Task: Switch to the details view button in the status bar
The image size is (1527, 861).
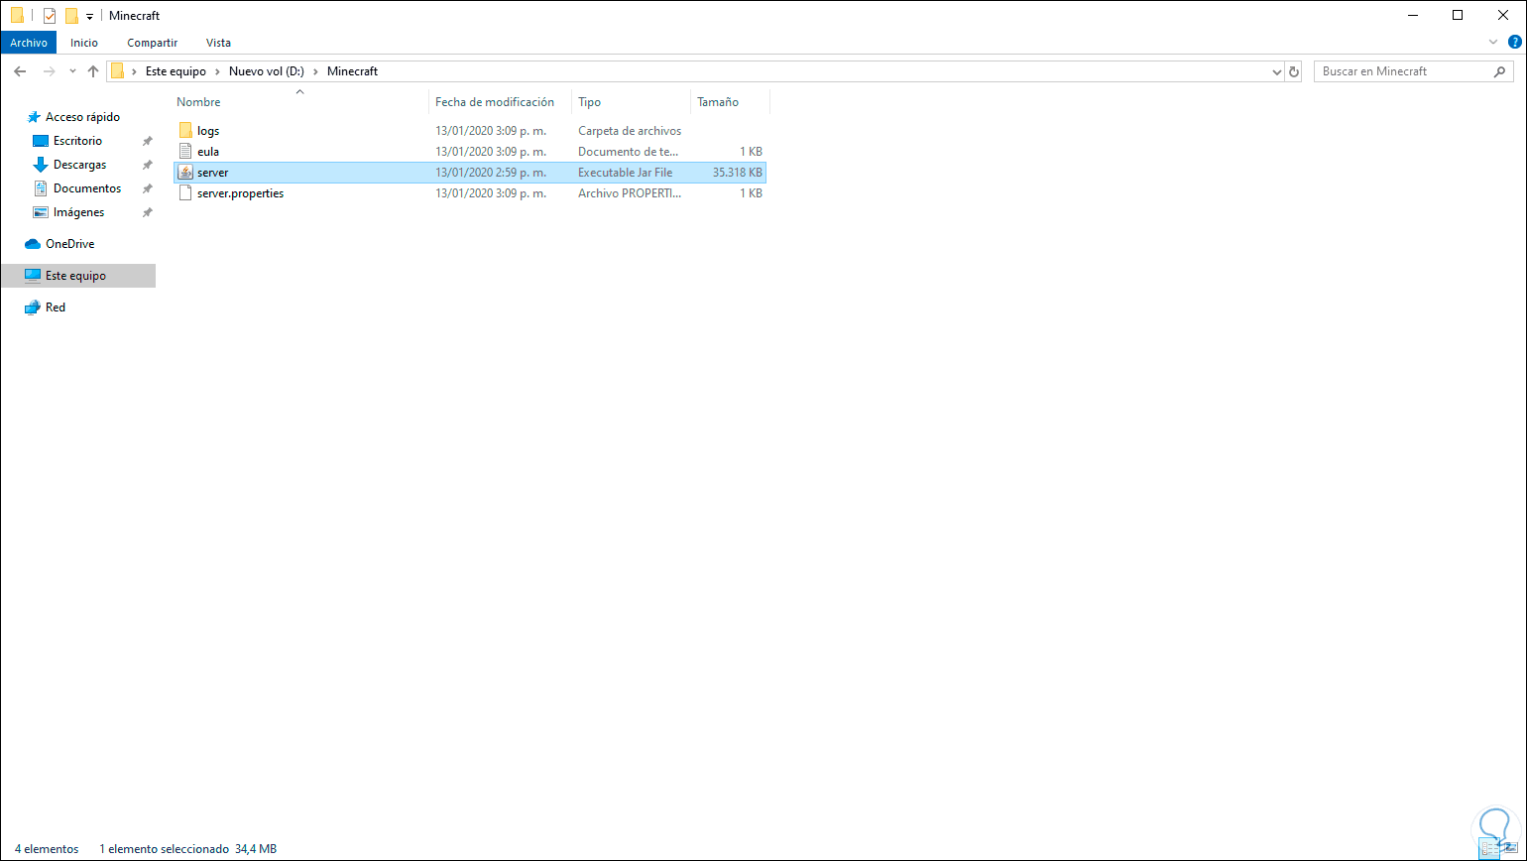Action: 1490,849
